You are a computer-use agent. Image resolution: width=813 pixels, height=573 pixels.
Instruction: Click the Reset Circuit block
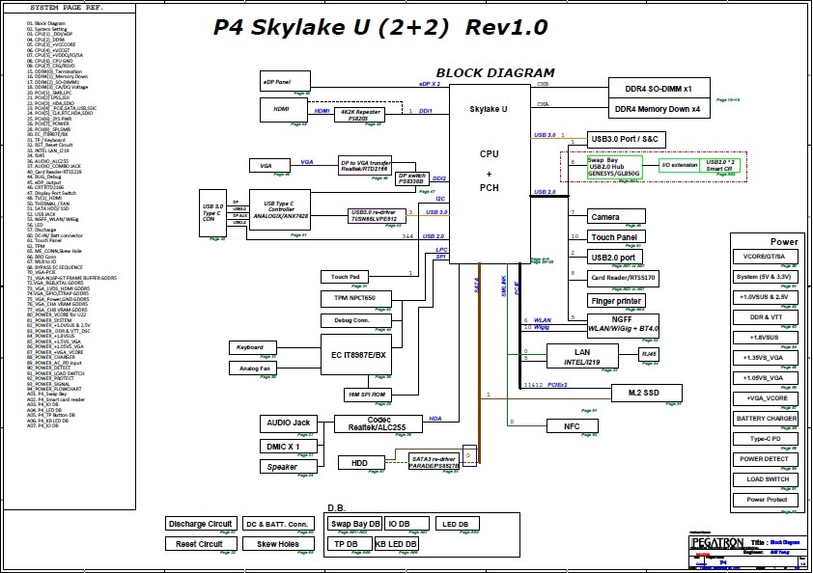pos(201,544)
